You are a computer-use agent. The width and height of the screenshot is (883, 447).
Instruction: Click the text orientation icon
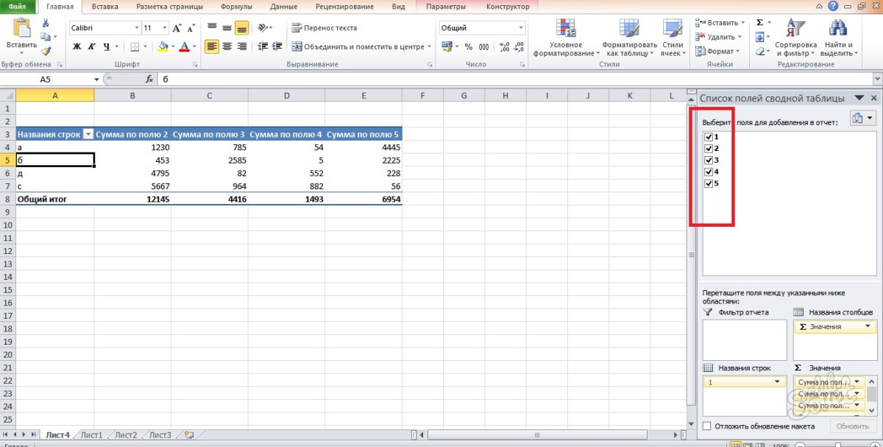point(263,27)
